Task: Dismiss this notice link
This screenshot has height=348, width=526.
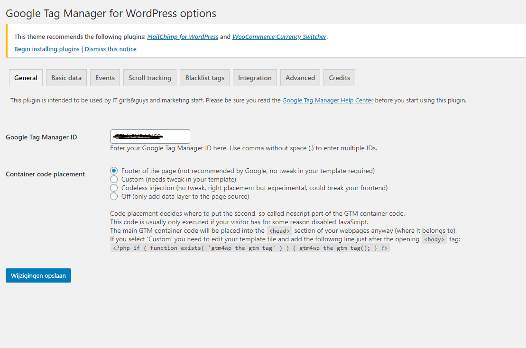Action: [111, 49]
